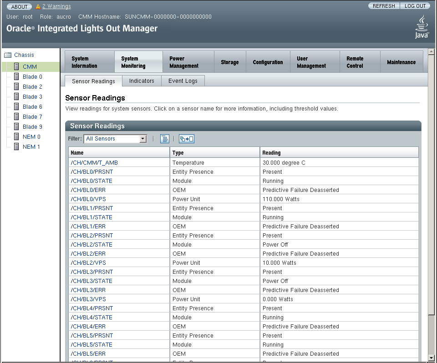This screenshot has height=363, width=437.
Task: Switch to the Indicators sub-tab
Action: point(142,81)
